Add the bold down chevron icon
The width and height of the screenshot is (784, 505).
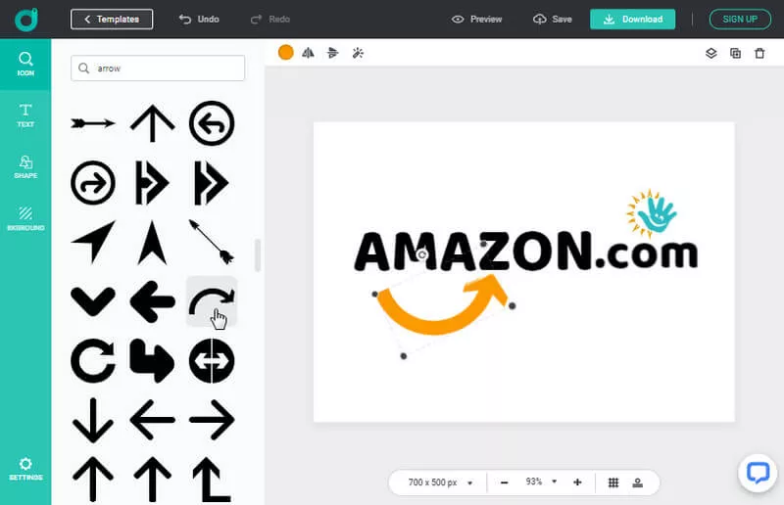click(x=93, y=301)
